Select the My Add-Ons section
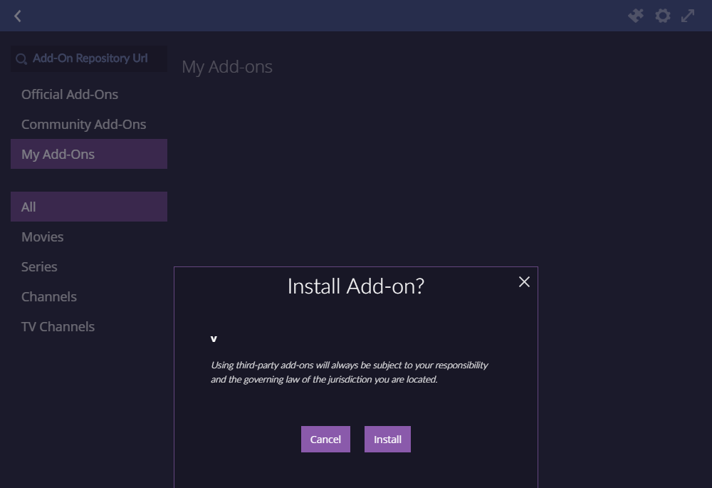 [x=89, y=154]
